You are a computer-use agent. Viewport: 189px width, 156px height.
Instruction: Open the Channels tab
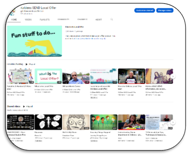pyautogui.click(x=82, y=19)
